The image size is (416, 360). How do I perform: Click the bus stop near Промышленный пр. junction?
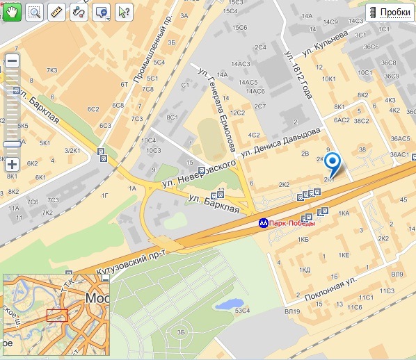point(102,155)
